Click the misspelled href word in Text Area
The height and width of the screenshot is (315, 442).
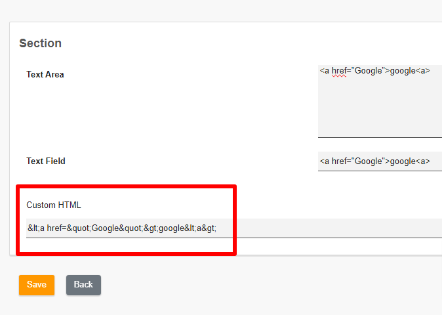(340, 71)
